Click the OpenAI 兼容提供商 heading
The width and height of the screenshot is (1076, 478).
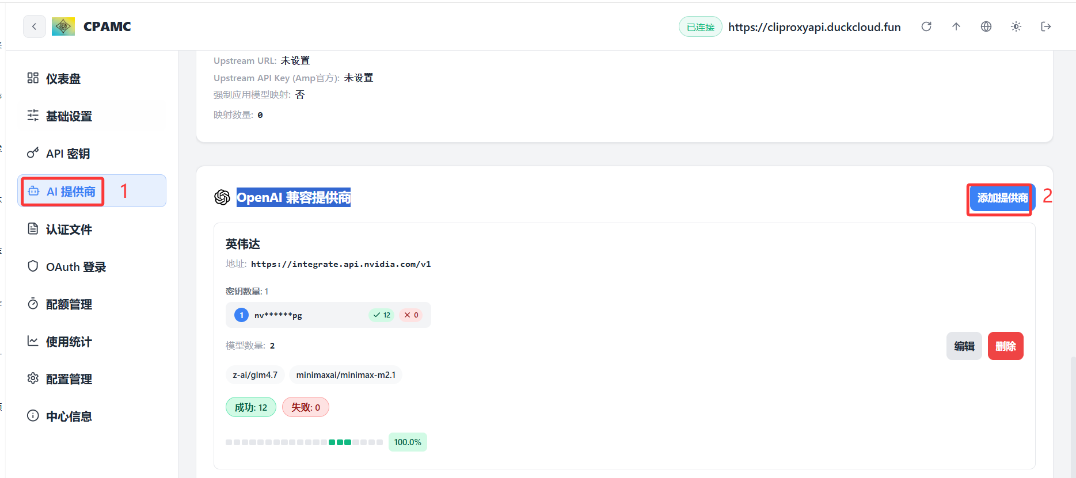tap(294, 197)
